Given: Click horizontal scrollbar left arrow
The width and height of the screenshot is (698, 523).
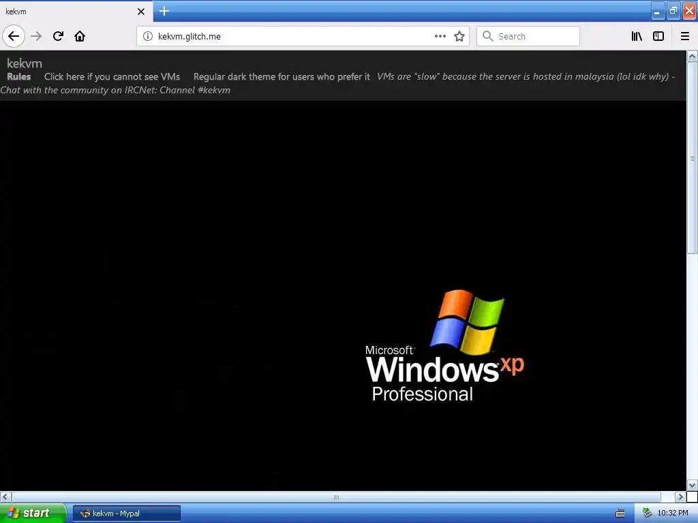Looking at the screenshot, I should coord(5,496).
